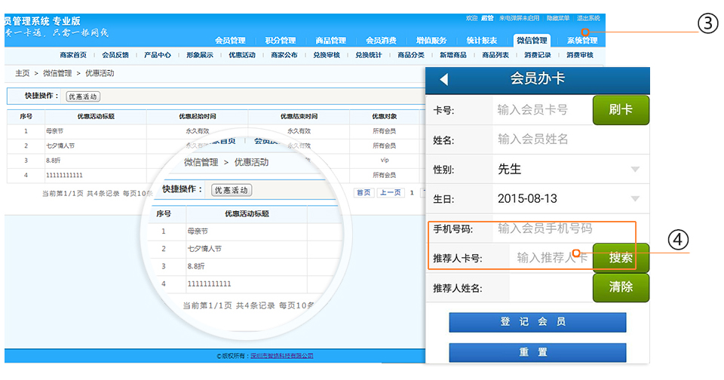
Task: Click the 优惠起始时间 column header
Action: pyautogui.click(x=197, y=116)
